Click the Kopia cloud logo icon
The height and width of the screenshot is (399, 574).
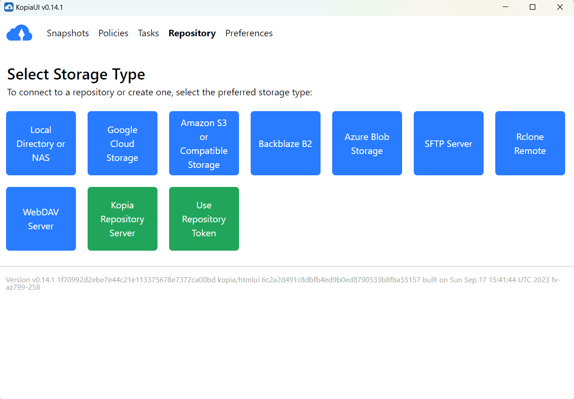(19, 33)
